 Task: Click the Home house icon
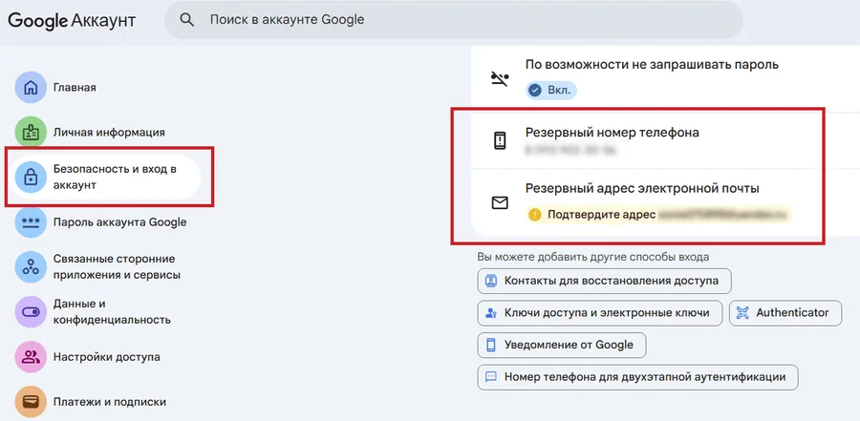(31, 88)
